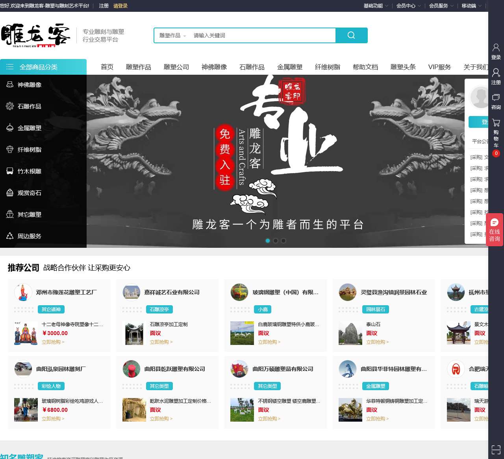504x459 pixels.
Task: Expand the 雕塑作品 search type dropdown
Action: [x=172, y=35]
